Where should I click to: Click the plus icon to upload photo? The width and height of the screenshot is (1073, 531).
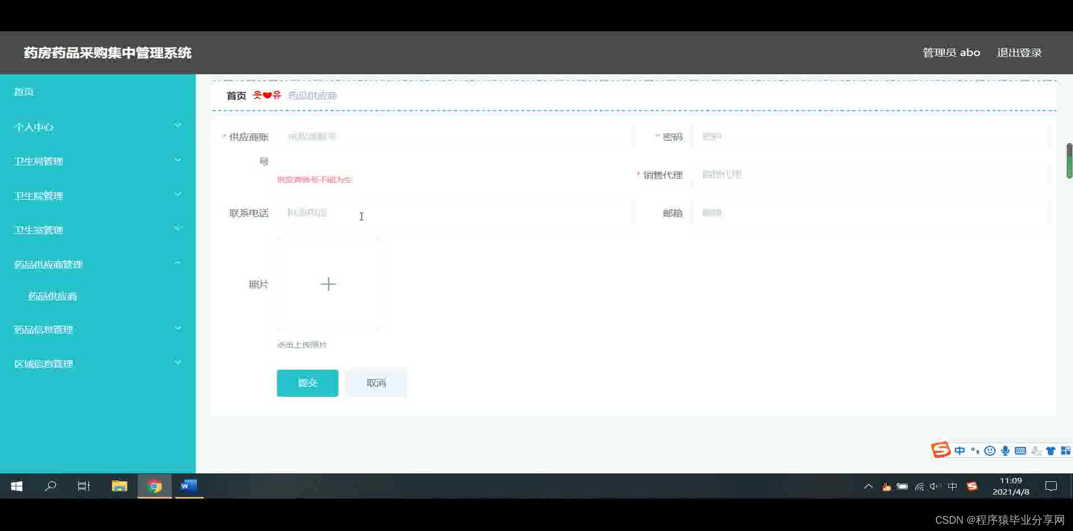coord(328,284)
